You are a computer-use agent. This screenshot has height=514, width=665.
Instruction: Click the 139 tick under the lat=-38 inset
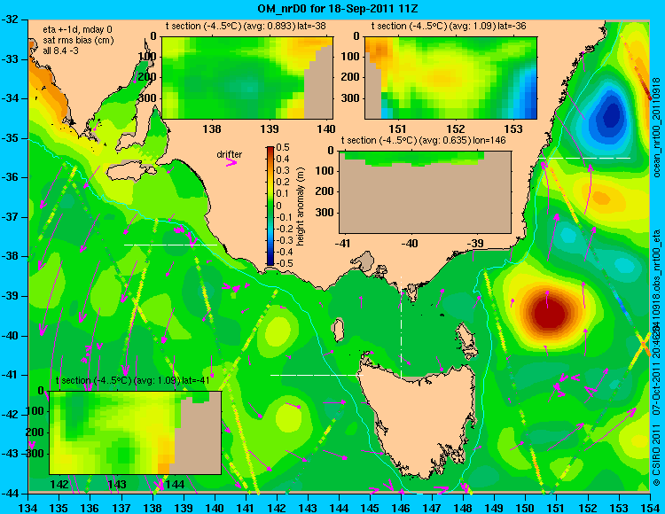click(269, 128)
